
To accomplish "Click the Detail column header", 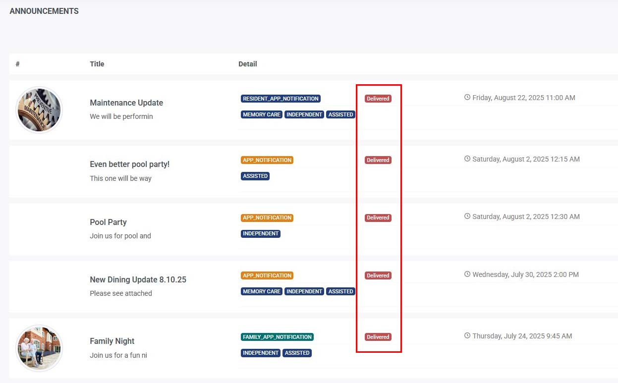I will (x=248, y=64).
